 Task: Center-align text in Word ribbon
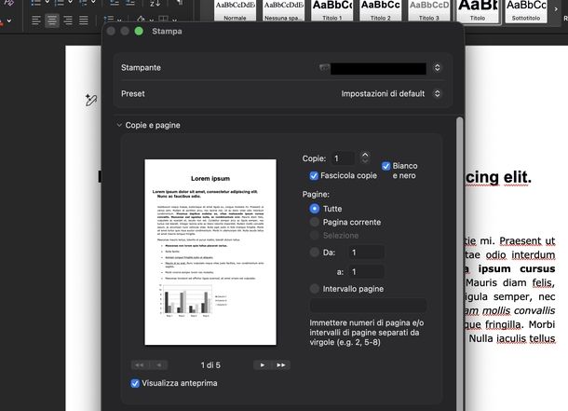tap(52, 20)
